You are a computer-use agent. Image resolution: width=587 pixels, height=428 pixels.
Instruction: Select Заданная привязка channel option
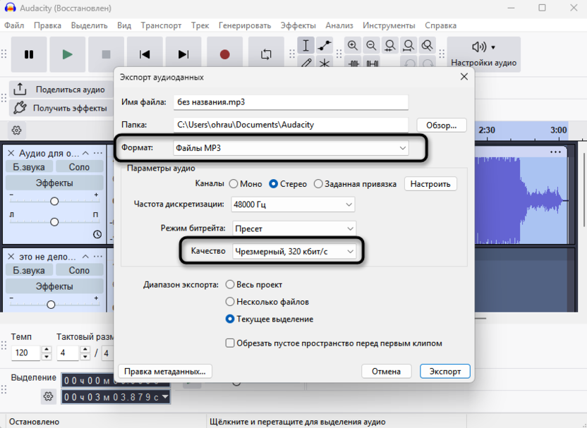point(318,184)
